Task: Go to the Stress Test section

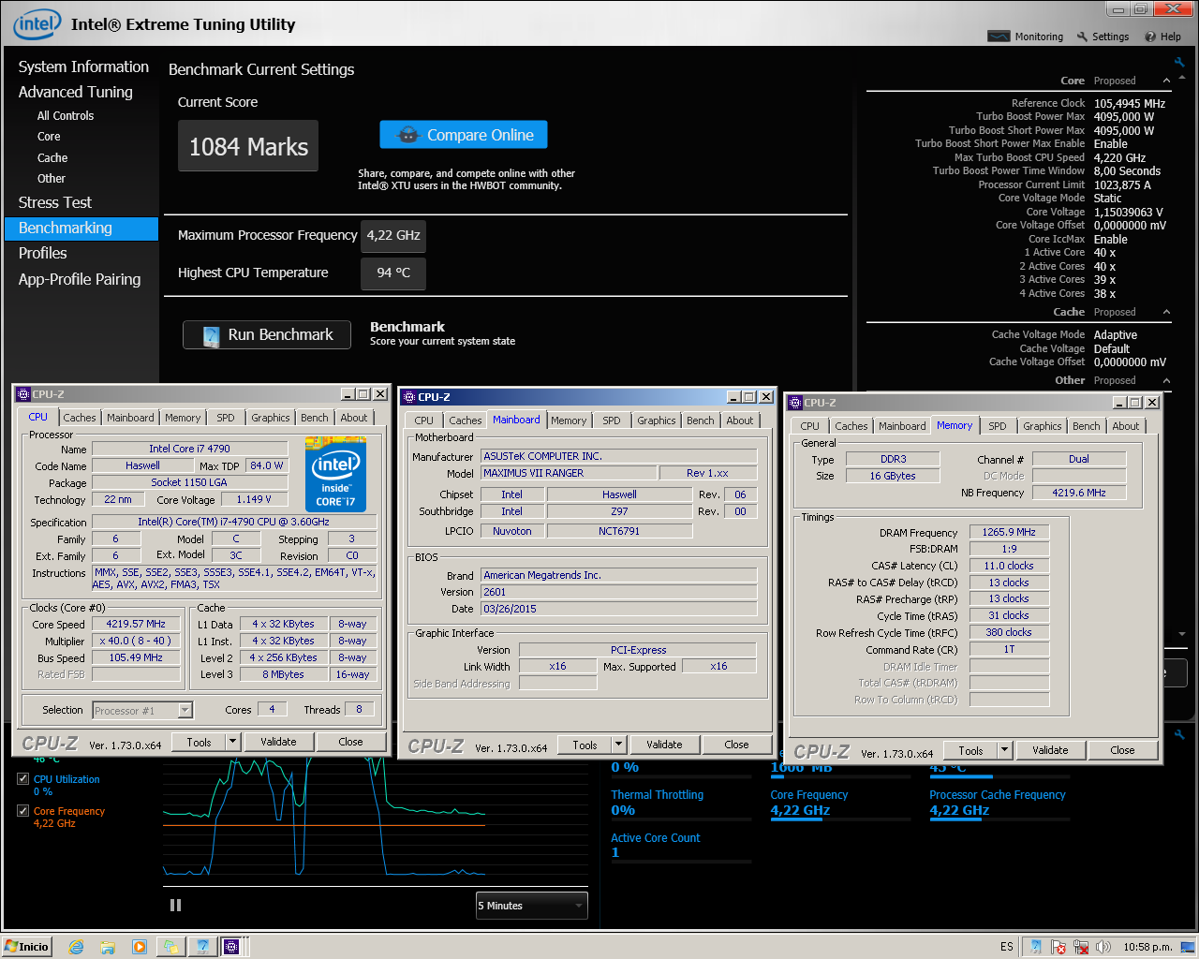Action: [x=55, y=202]
